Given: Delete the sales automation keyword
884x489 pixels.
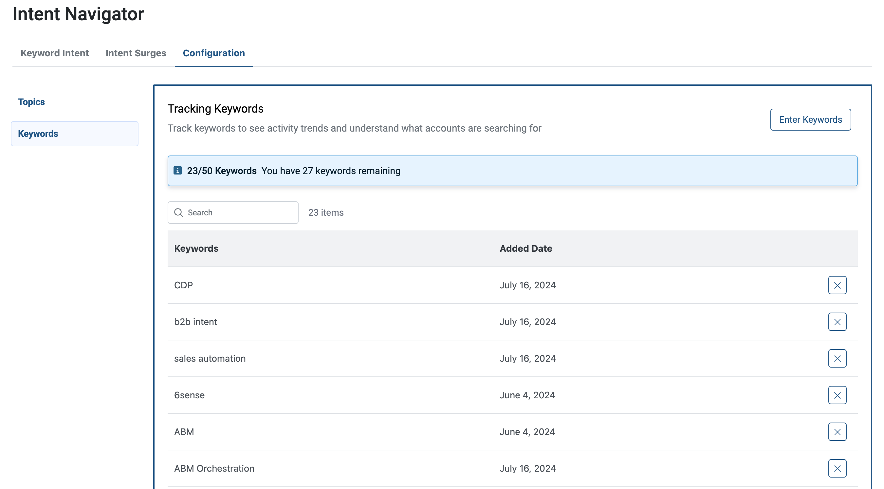Looking at the screenshot, I should 837,359.
